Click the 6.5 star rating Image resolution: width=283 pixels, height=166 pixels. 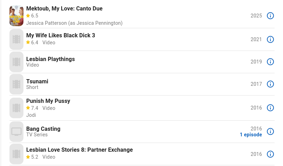click(x=32, y=16)
